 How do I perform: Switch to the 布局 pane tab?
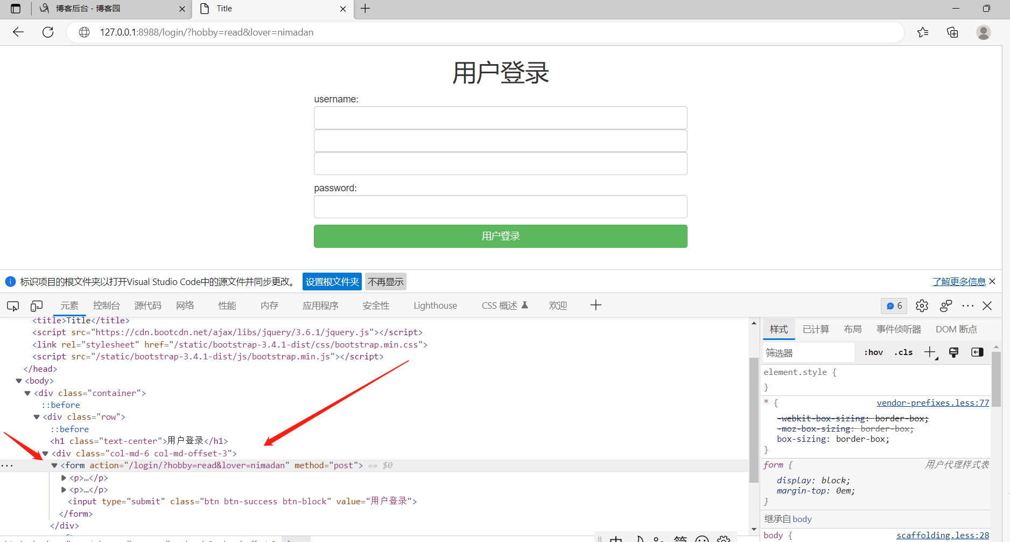click(853, 329)
